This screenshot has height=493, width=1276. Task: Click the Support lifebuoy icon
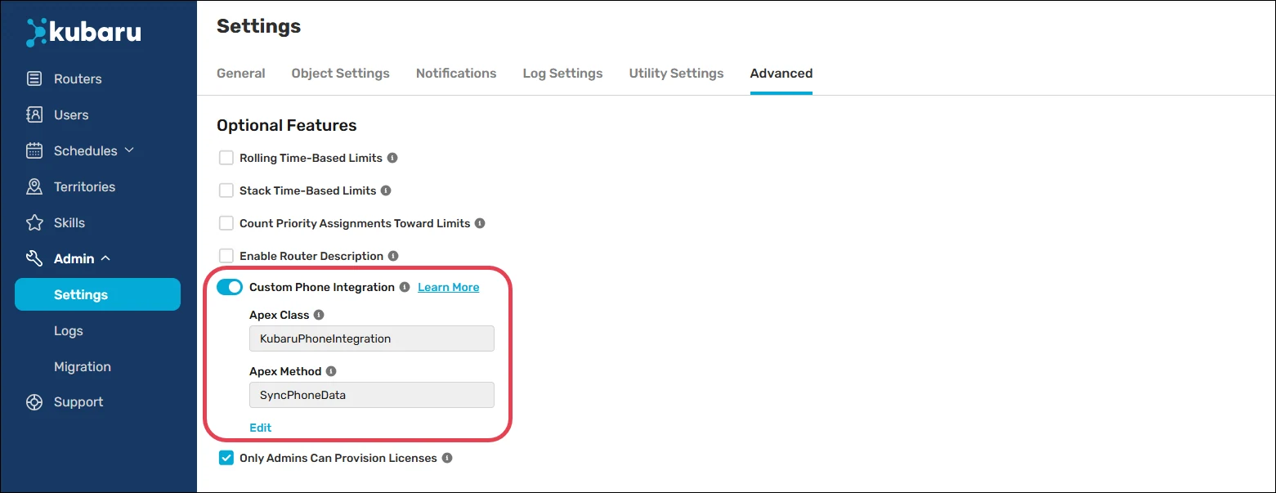coord(34,402)
